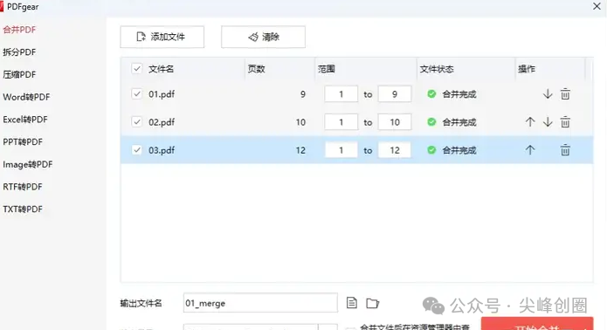
Task: Open the 合并PDF section
Action: tap(19, 30)
